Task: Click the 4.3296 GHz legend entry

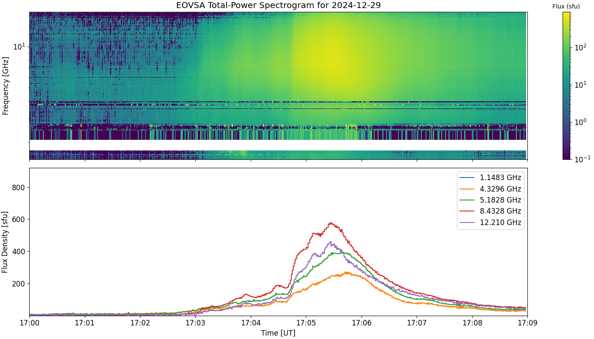Action: coord(490,189)
